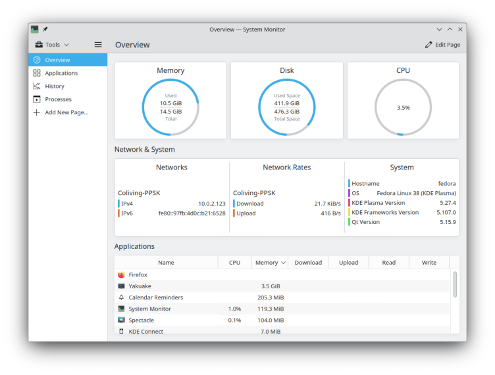The image size is (495, 375).
Task: Open the hamburger menu in sidebar header
Action: coord(98,45)
